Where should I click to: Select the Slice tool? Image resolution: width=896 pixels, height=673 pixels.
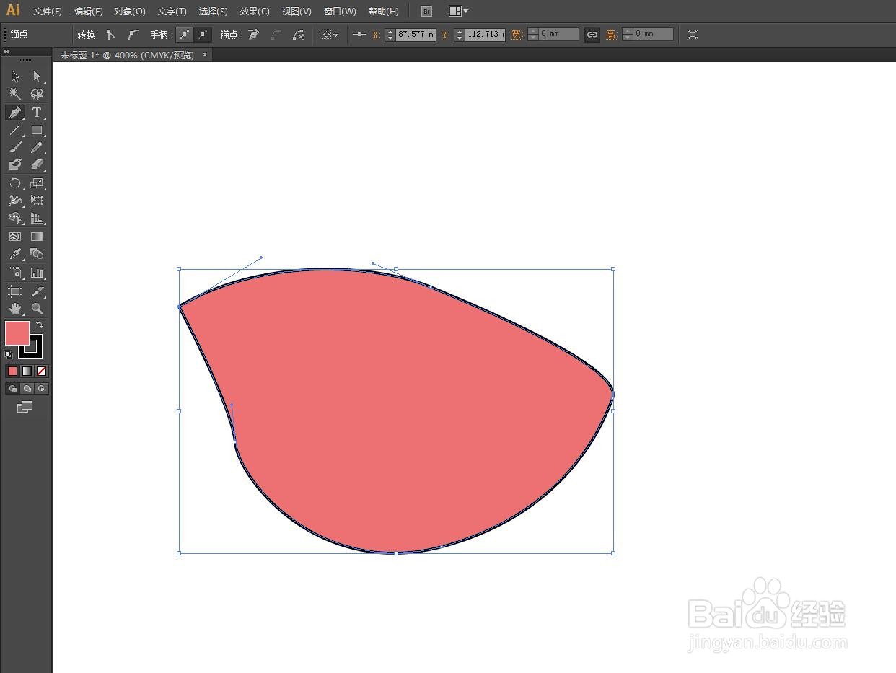point(37,291)
